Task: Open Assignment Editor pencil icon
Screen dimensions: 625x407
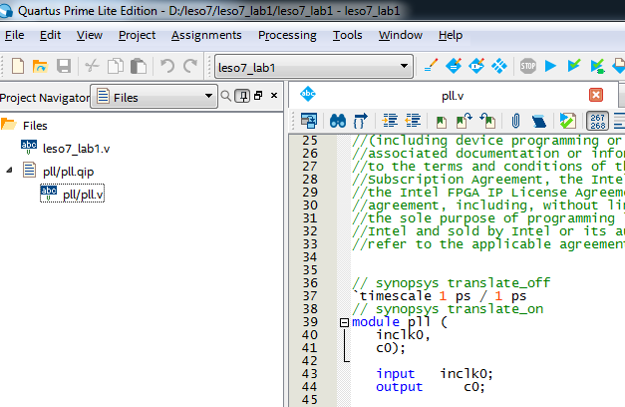Action: coord(431,66)
